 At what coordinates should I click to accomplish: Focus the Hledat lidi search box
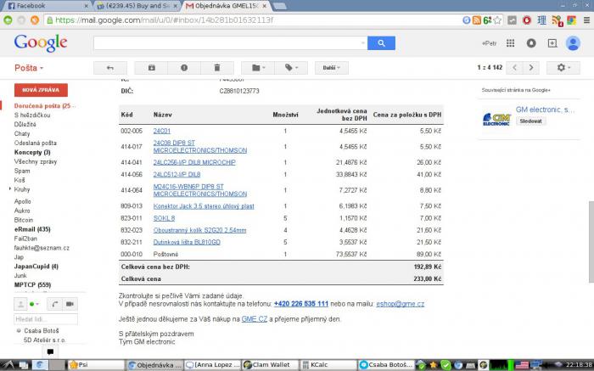click(x=46, y=319)
